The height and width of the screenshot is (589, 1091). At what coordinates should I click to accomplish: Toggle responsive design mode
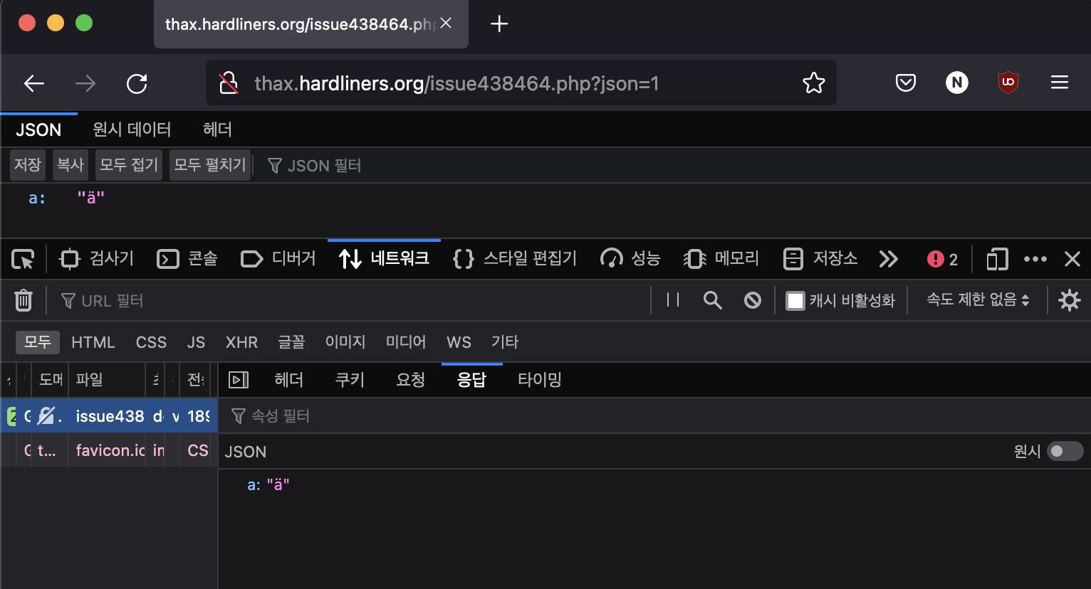(x=996, y=259)
